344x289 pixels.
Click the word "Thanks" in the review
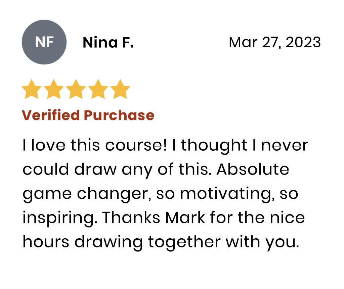click(131, 218)
